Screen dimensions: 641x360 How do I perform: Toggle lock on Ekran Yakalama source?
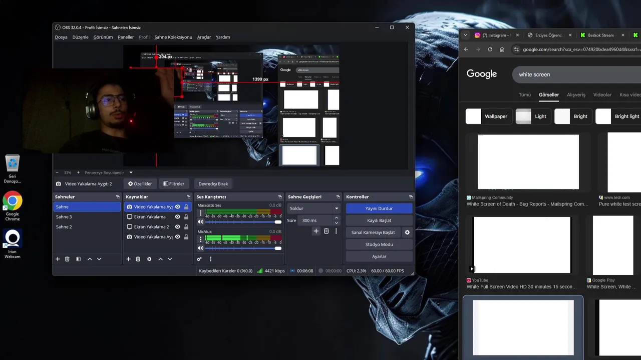pyautogui.click(x=186, y=217)
